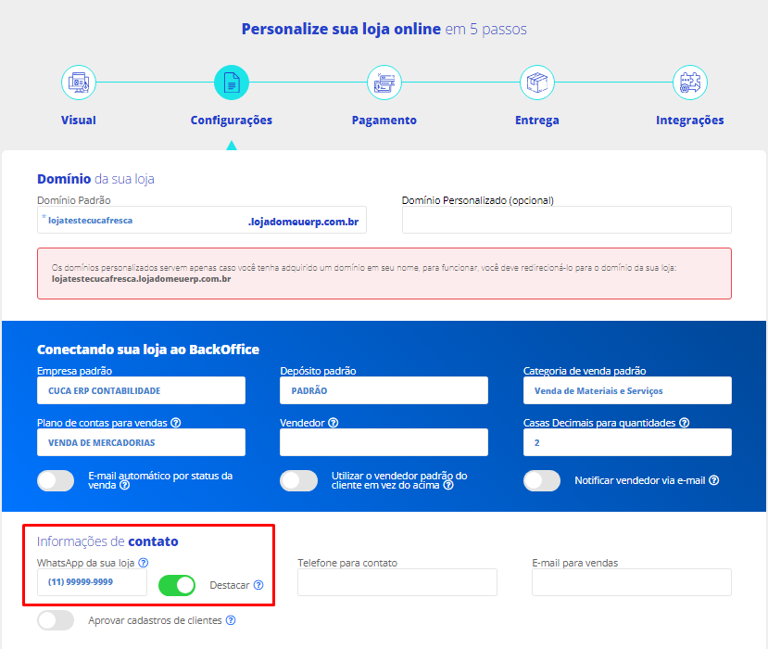
Task: Click the Configurações step label
Action: pos(232,121)
